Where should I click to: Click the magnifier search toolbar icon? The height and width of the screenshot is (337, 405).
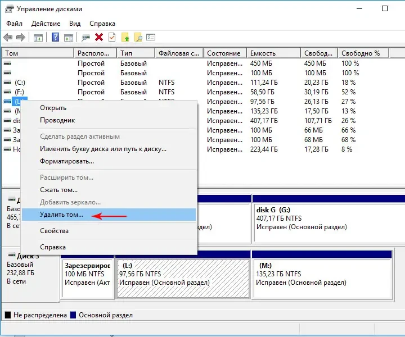(x=138, y=38)
